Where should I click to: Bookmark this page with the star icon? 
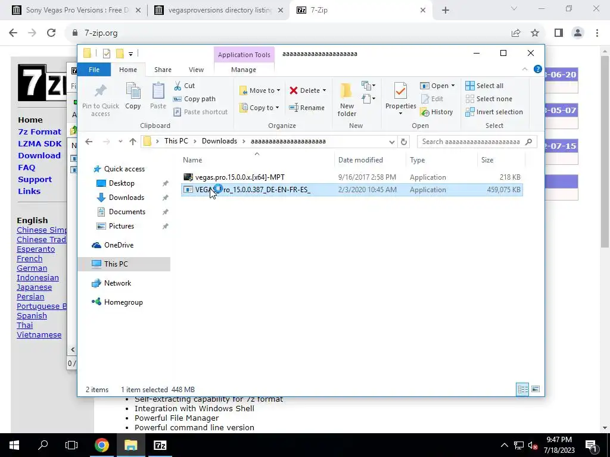click(535, 33)
